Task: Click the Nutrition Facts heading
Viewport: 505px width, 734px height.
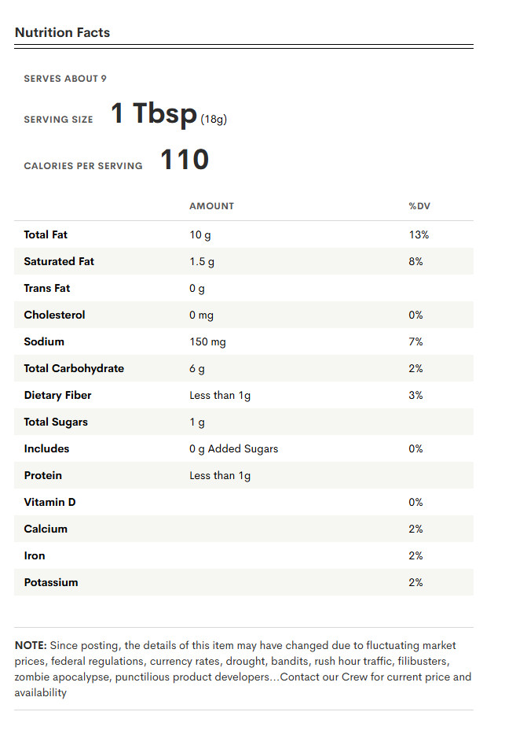Action: point(62,32)
